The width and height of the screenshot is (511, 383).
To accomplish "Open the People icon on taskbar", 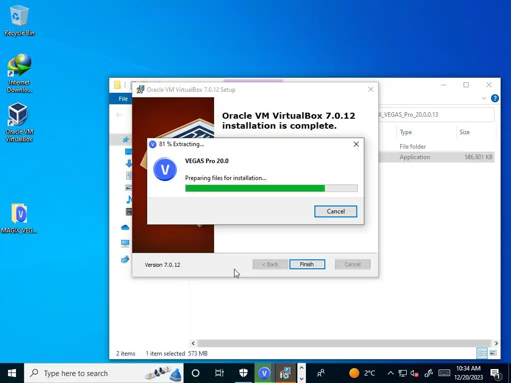I will click(321, 373).
